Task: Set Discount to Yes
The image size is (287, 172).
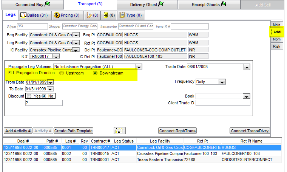Action: (29, 96)
